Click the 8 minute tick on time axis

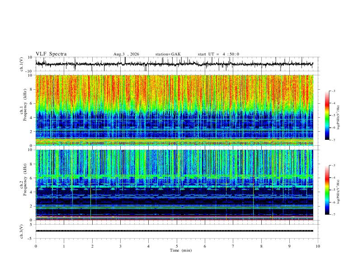(261, 246)
